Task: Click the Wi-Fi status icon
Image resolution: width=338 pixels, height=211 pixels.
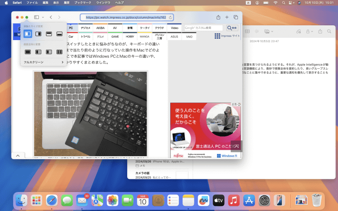Action: pos(275,3)
